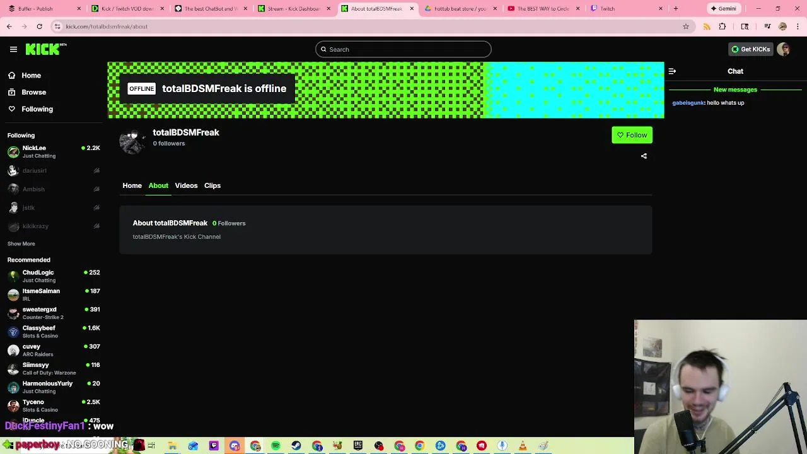The height and width of the screenshot is (454, 807).
Task: Open VLC media player from the taskbar
Action: point(523,446)
